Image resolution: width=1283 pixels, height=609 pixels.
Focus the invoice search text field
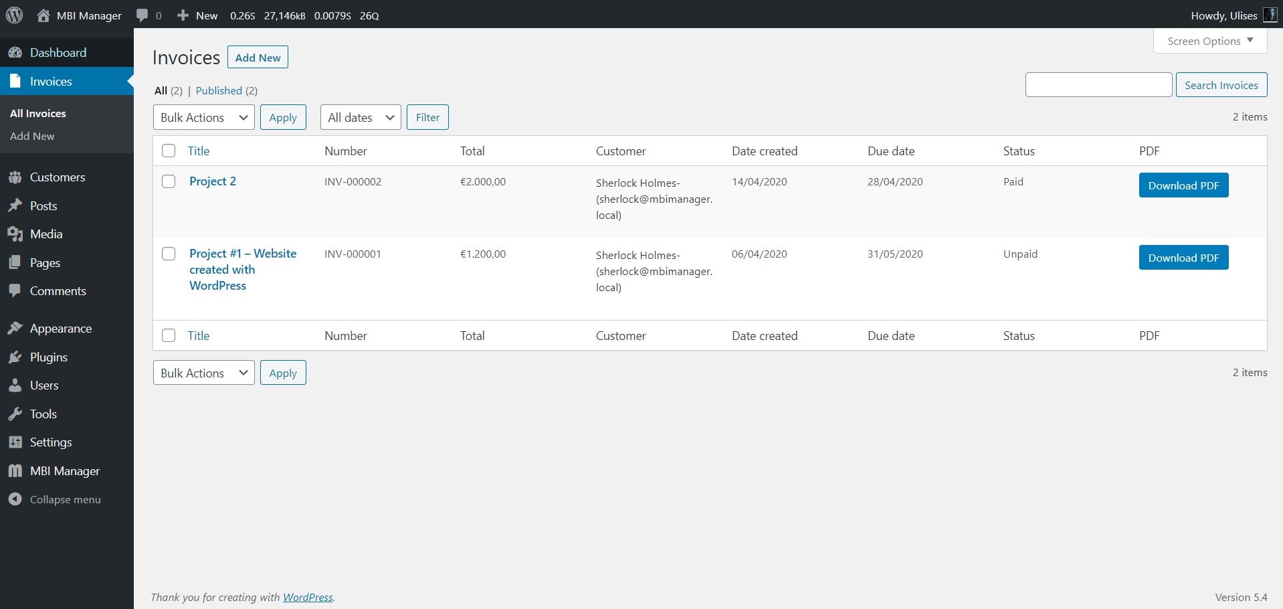pos(1098,85)
